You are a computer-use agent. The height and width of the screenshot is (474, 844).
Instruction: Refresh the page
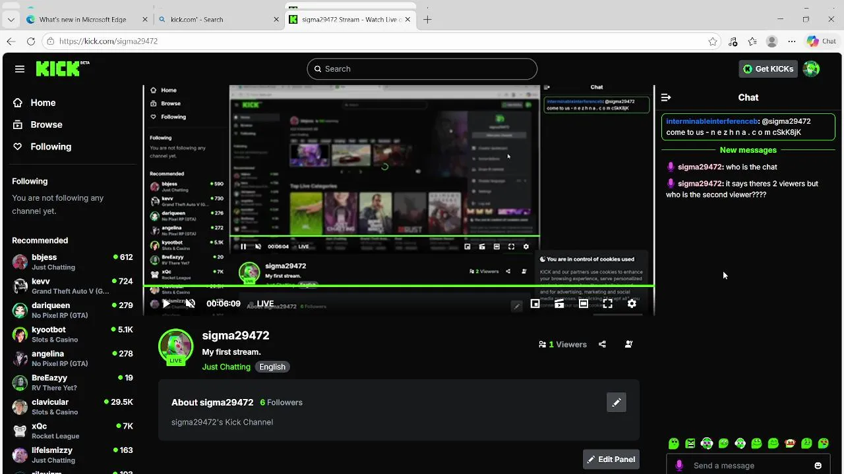pos(30,41)
